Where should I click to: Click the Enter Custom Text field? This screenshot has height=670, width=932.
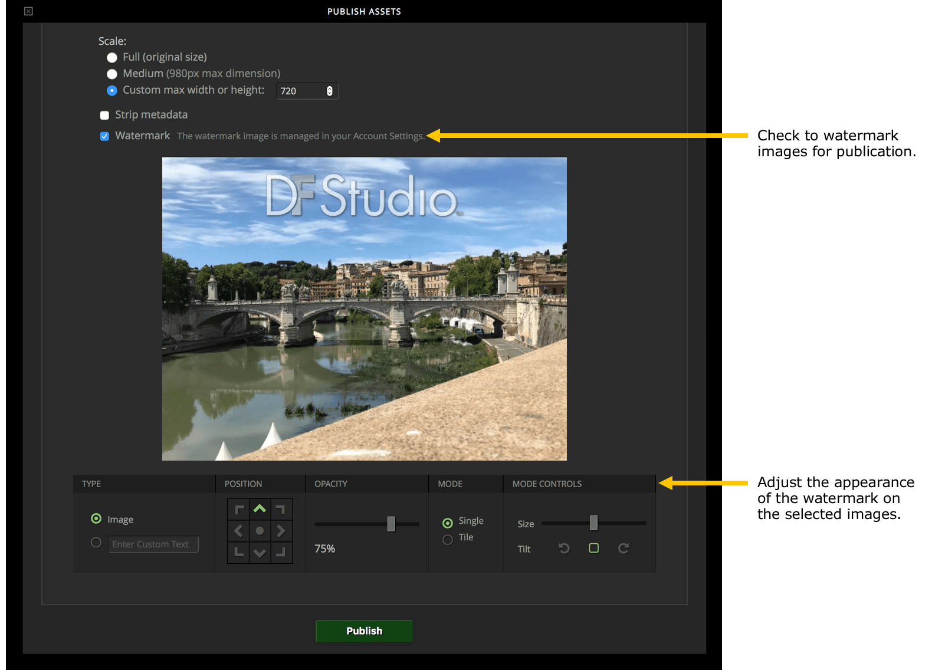[153, 544]
